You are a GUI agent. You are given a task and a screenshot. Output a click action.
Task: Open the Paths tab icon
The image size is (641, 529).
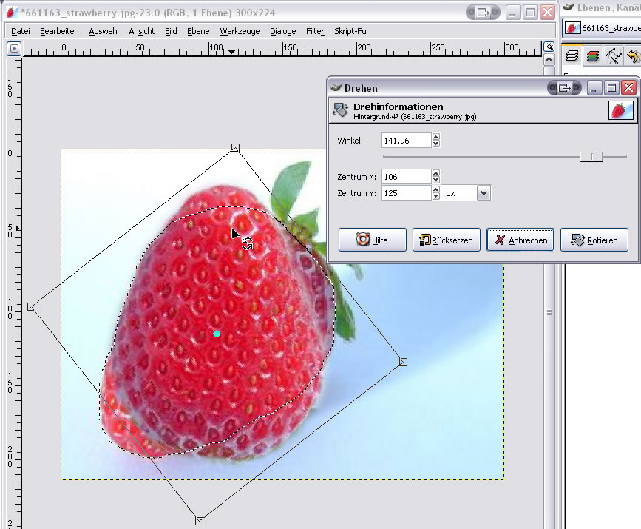(x=612, y=56)
